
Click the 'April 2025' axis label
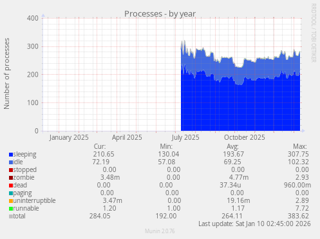[127, 137]
